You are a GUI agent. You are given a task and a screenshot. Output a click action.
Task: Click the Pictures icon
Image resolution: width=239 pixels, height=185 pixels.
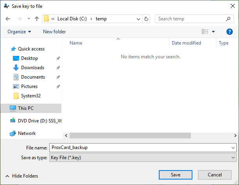pyautogui.click(x=16, y=86)
